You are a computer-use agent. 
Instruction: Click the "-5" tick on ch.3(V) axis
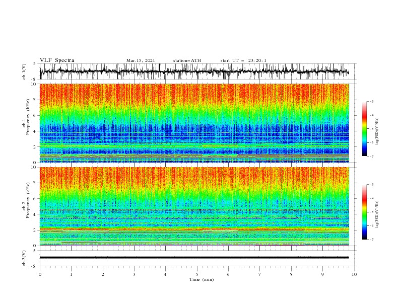pos(34,266)
